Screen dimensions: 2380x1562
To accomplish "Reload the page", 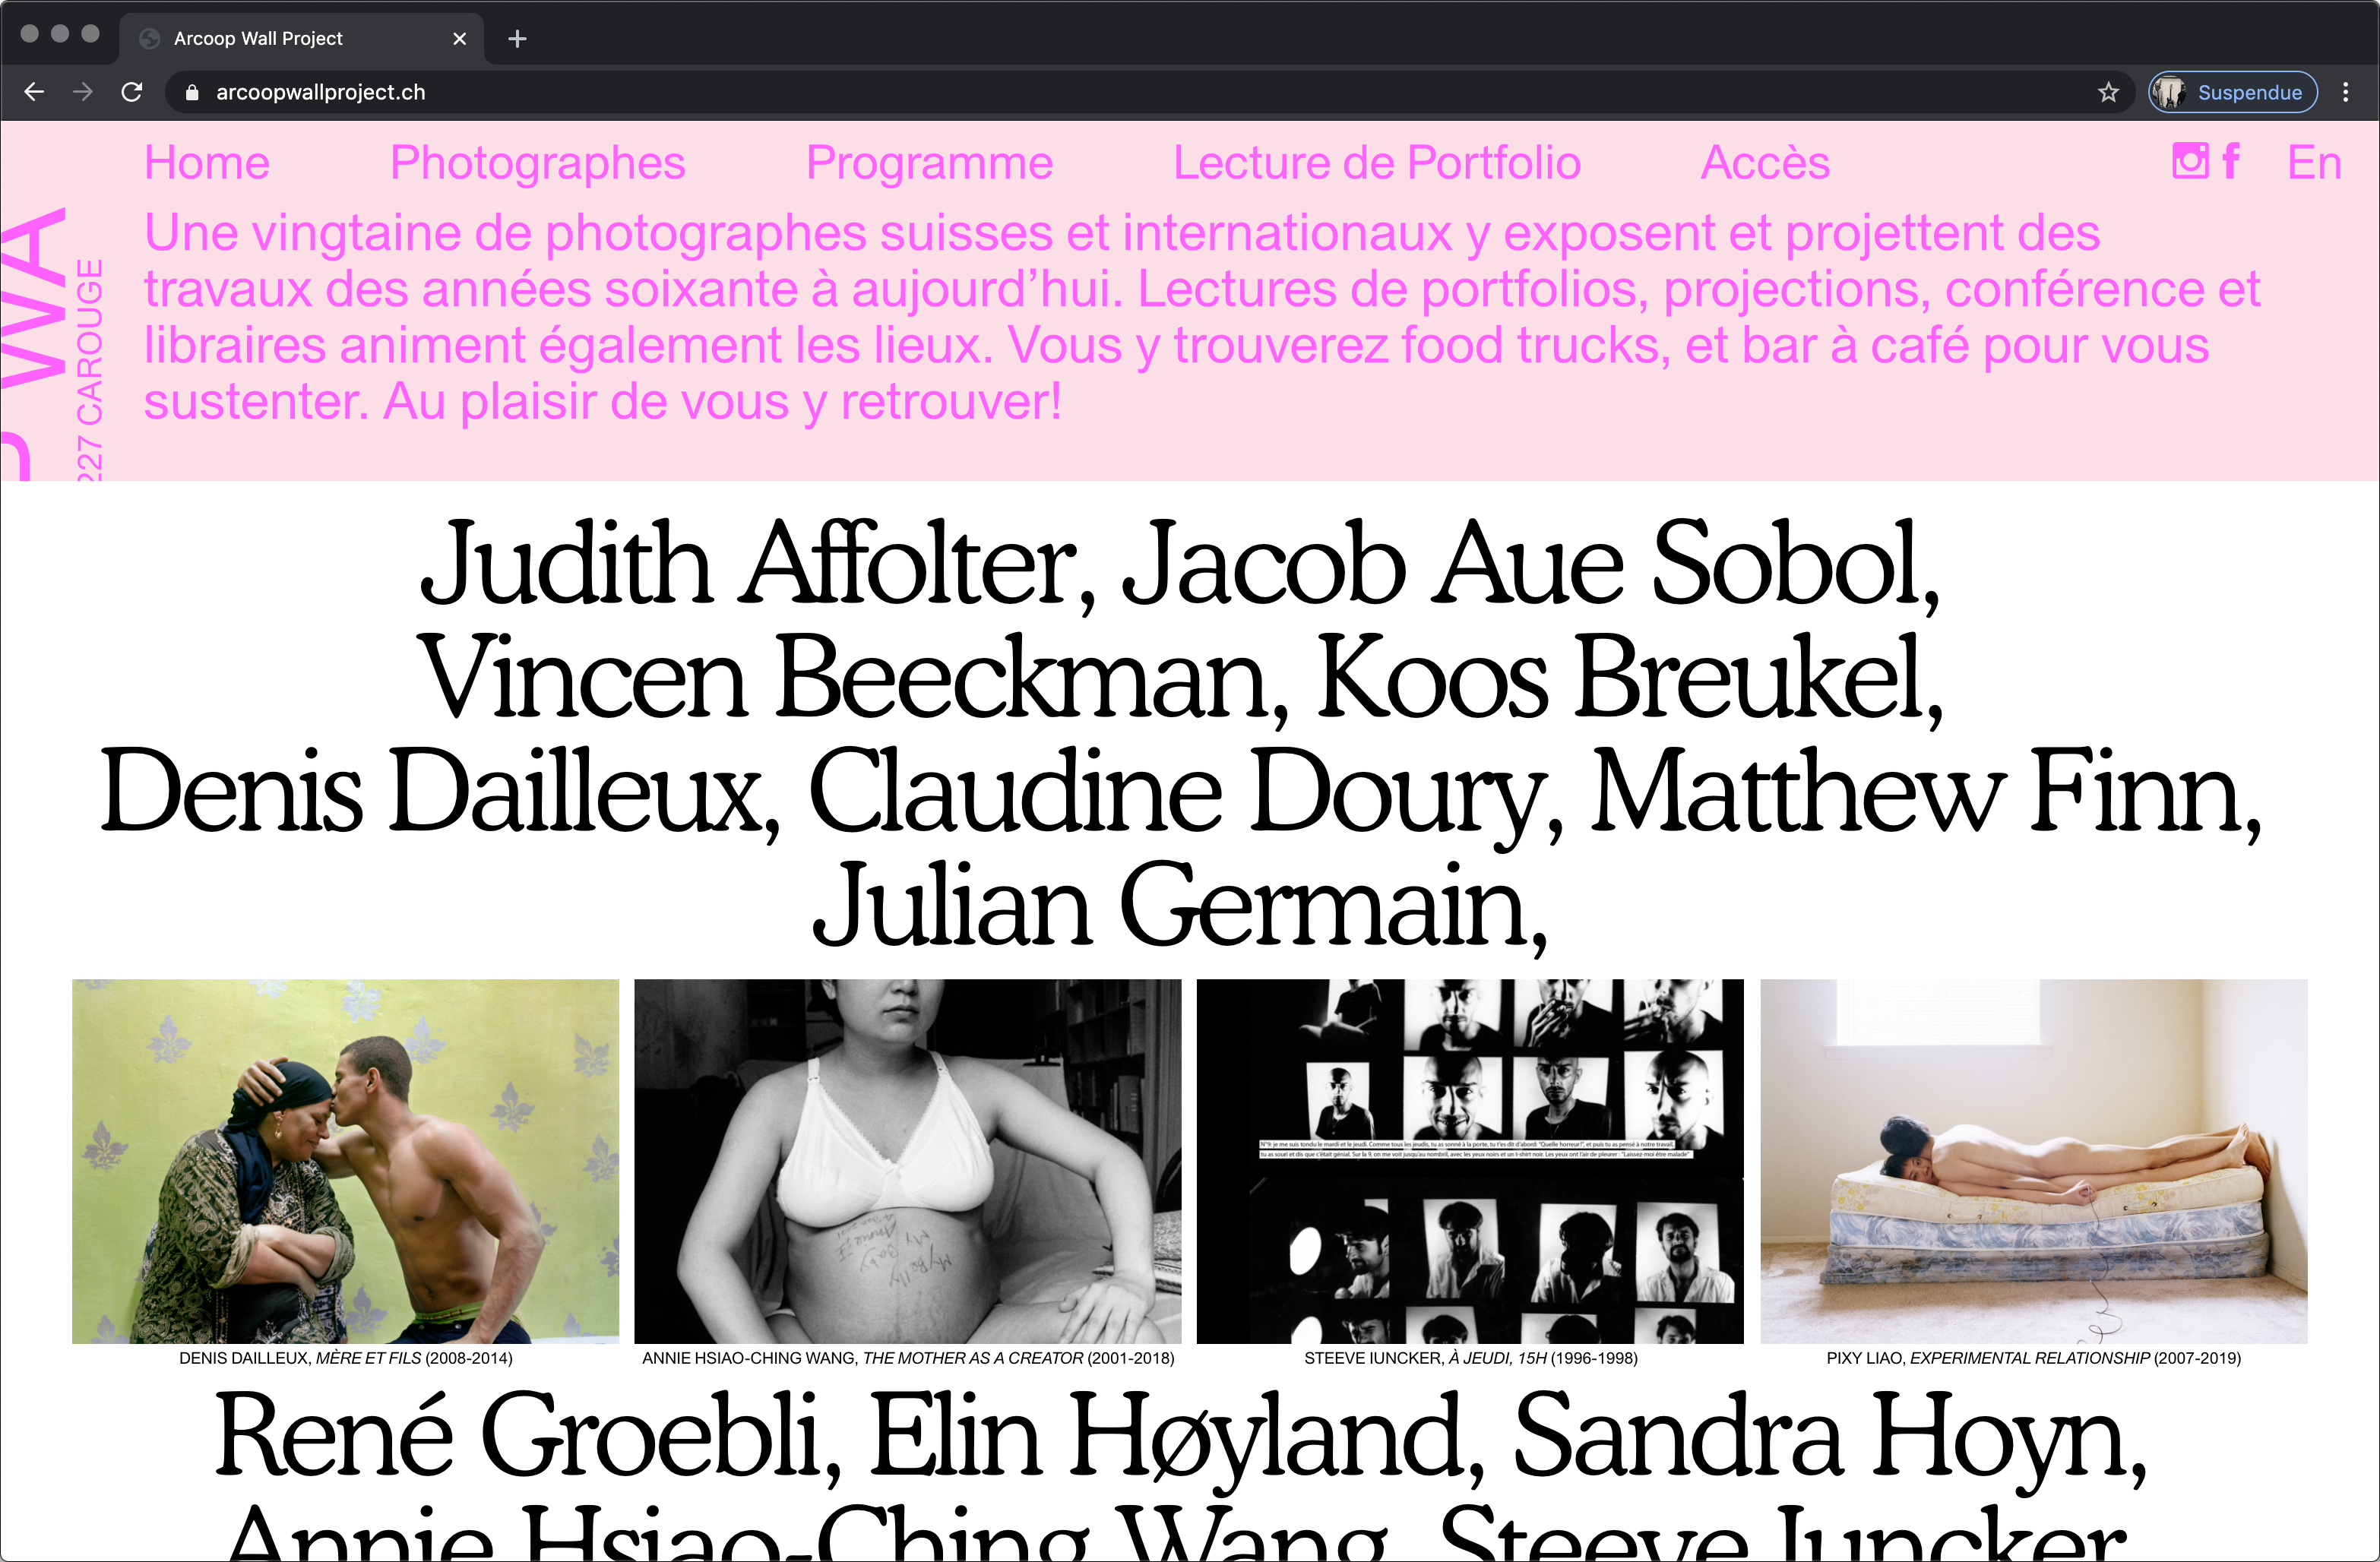I will click(132, 93).
